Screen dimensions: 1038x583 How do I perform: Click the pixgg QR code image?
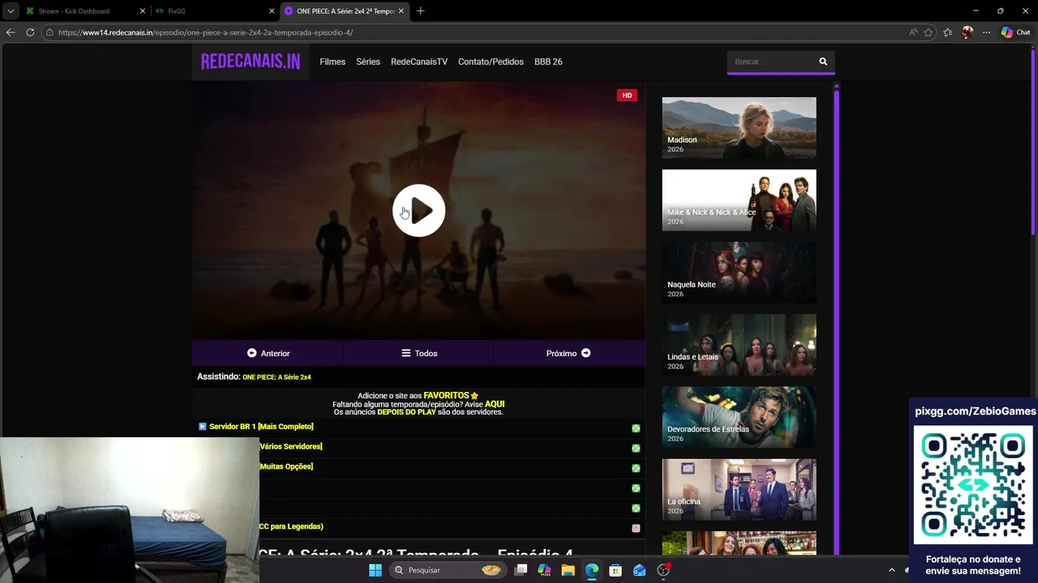(x=973, y=484)
